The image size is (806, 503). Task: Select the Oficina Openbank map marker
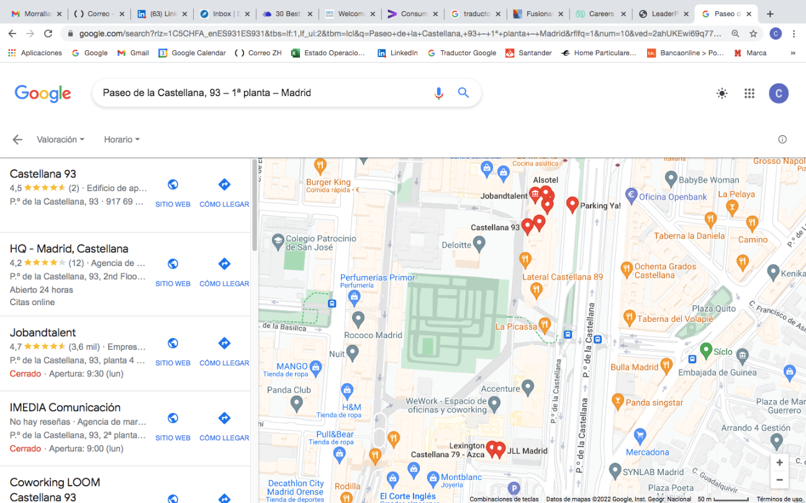pos(632,196)
